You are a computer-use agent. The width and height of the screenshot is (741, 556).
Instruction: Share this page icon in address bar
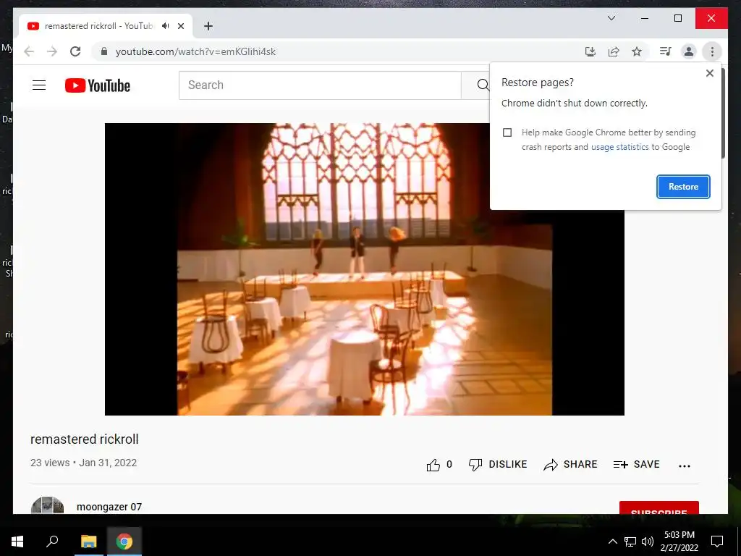614,51
